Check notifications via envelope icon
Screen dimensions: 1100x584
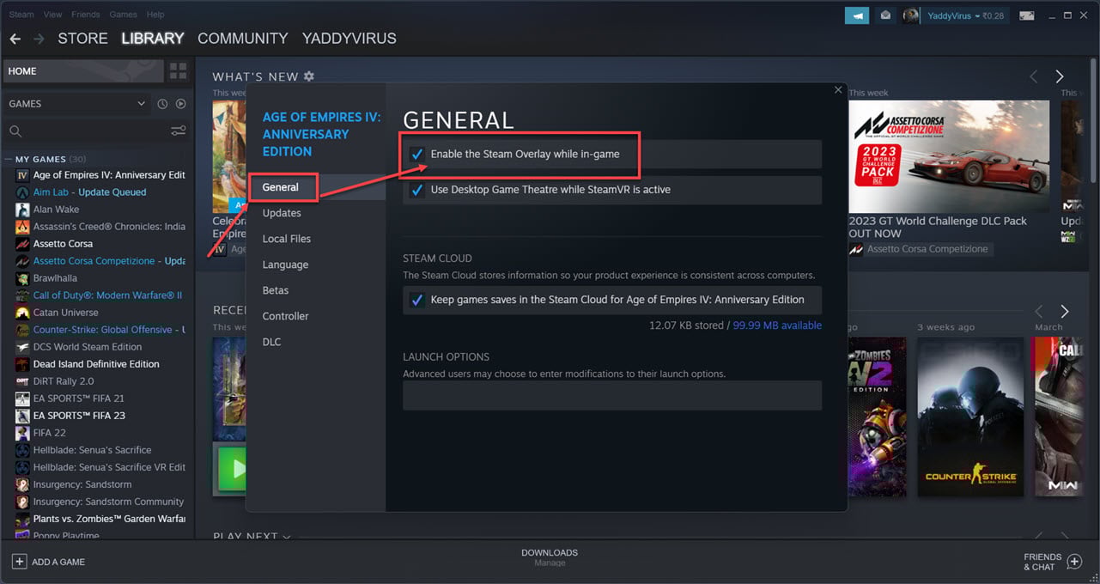884,15
